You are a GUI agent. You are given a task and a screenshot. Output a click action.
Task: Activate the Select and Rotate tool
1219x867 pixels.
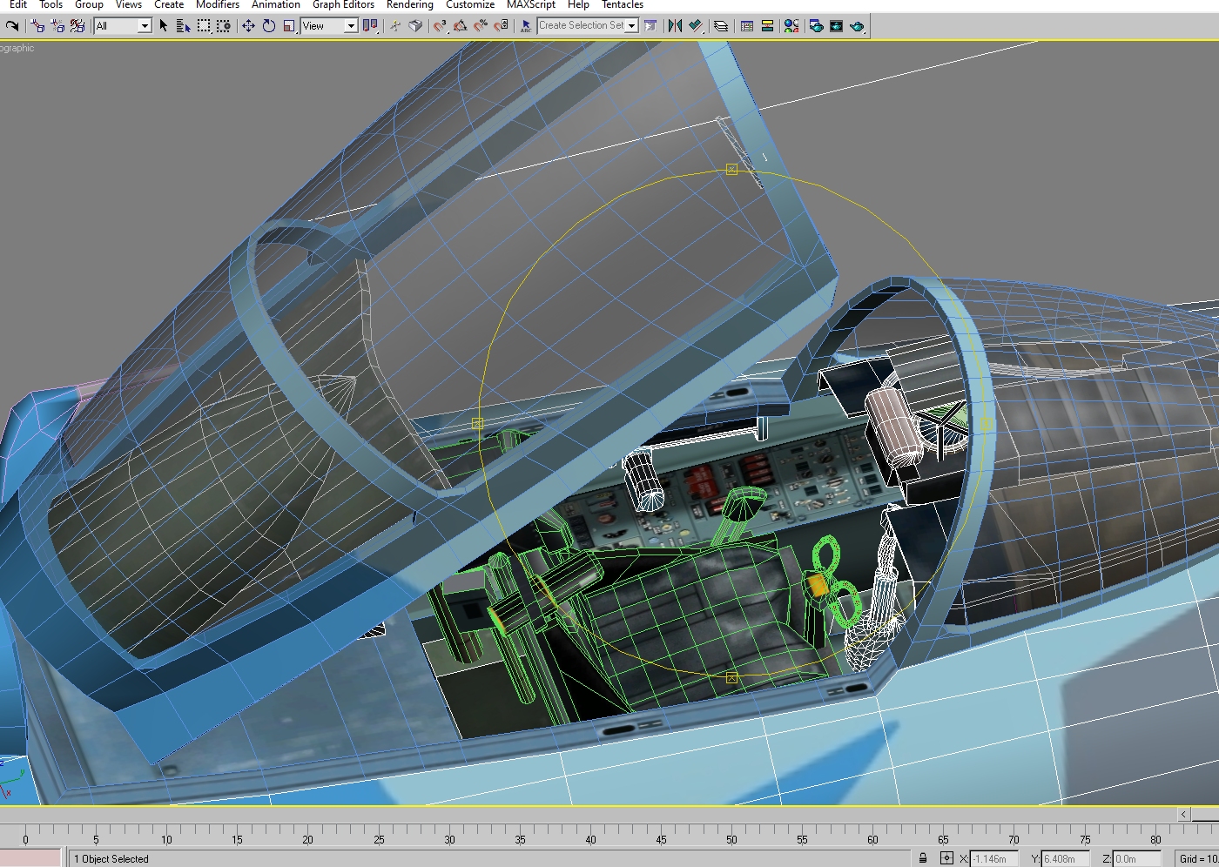(x=269, y=26)
